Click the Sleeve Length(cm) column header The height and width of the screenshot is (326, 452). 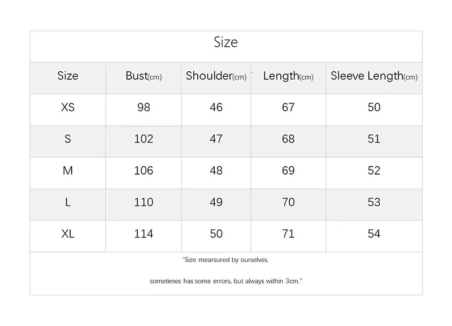[374, 76]
